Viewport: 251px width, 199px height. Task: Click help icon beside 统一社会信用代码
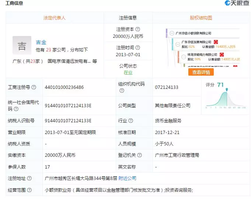[x=16, y=109]
